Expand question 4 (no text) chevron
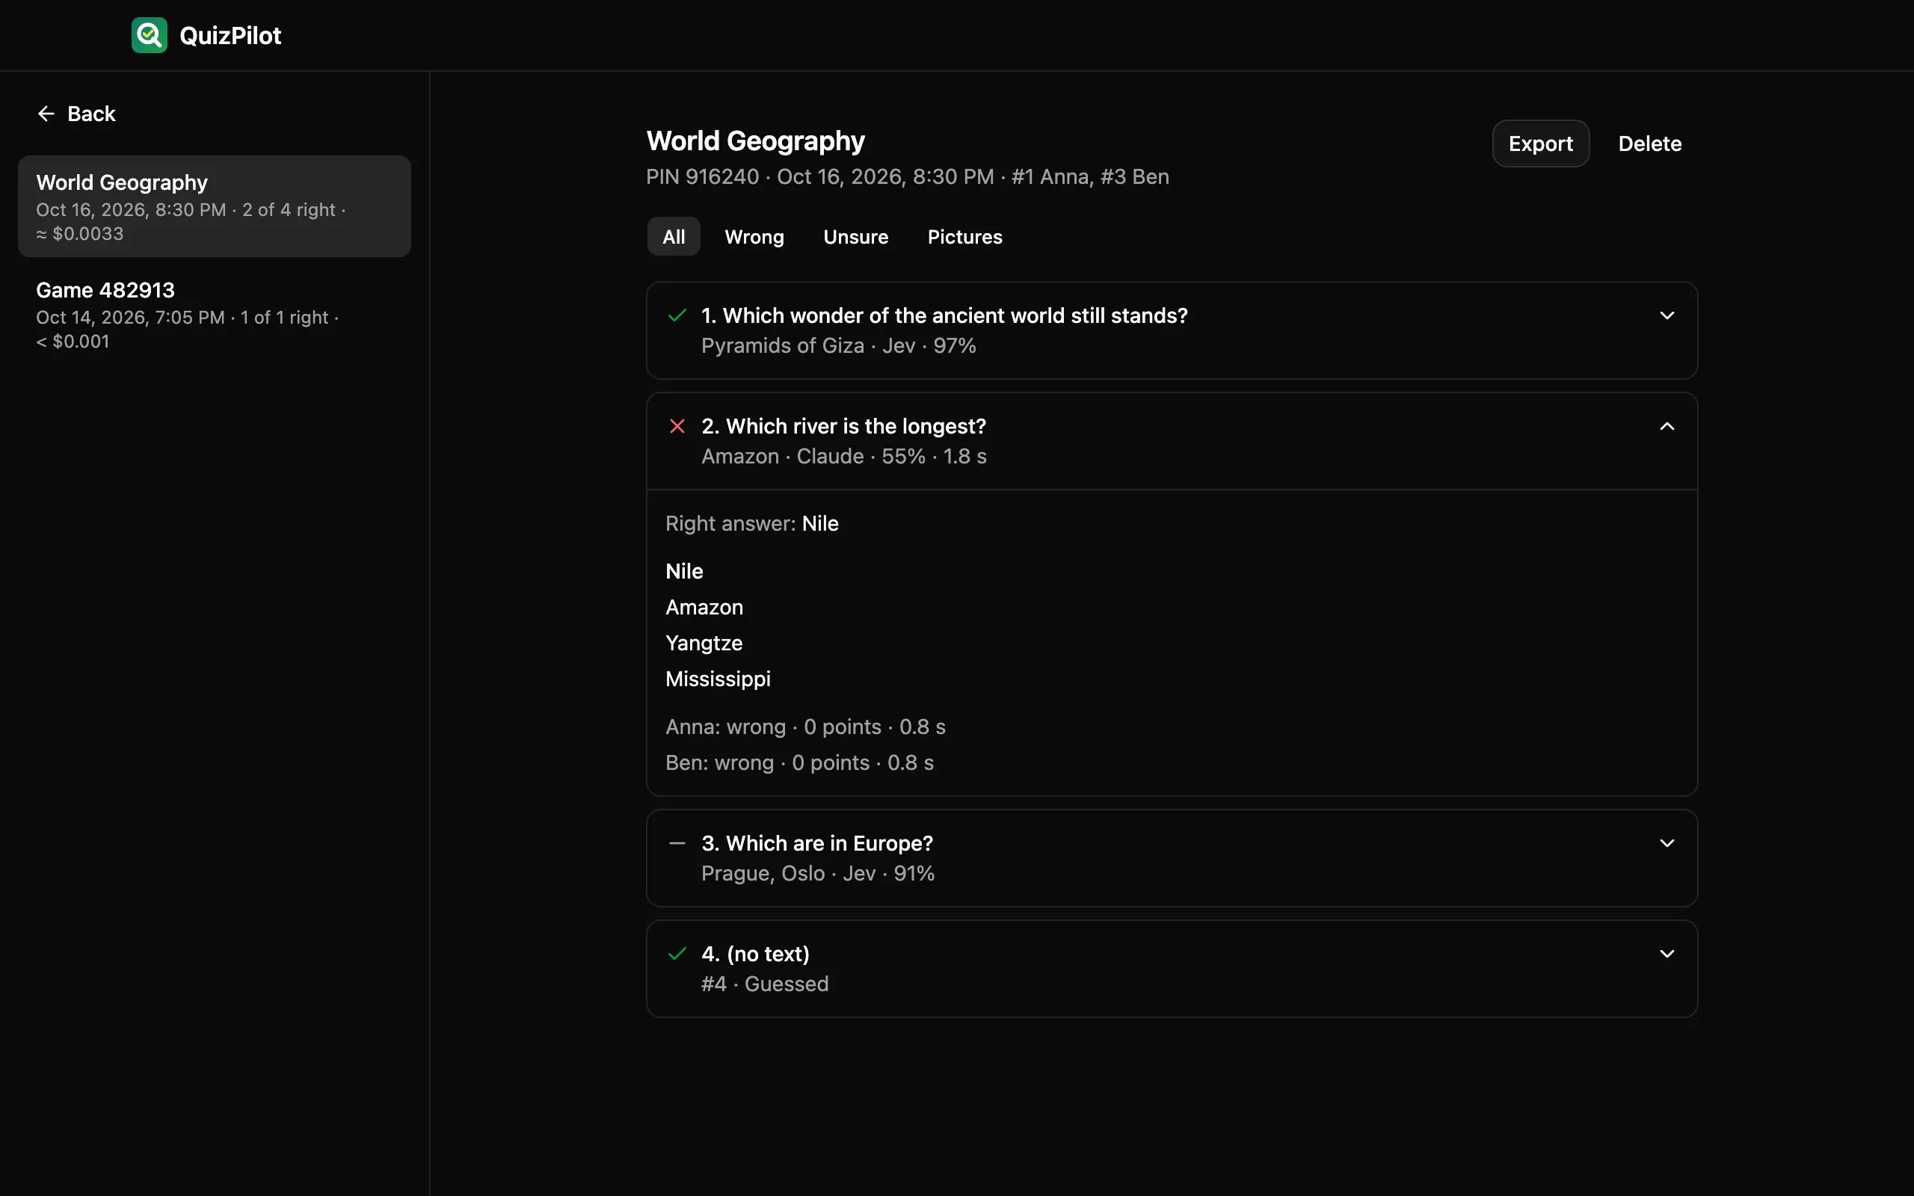The image size is (1914, 1196). pos(1667,954)
